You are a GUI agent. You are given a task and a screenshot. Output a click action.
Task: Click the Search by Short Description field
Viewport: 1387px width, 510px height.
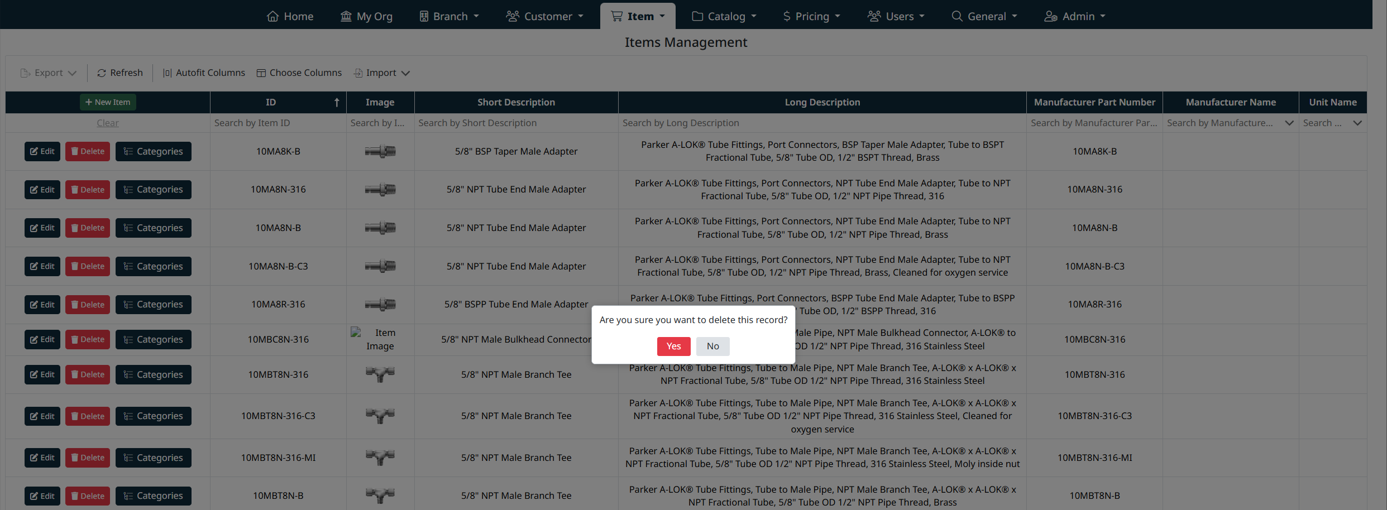[516, 123]
